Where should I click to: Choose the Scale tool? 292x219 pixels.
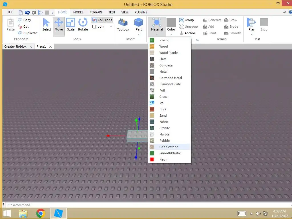coord(71,25)
